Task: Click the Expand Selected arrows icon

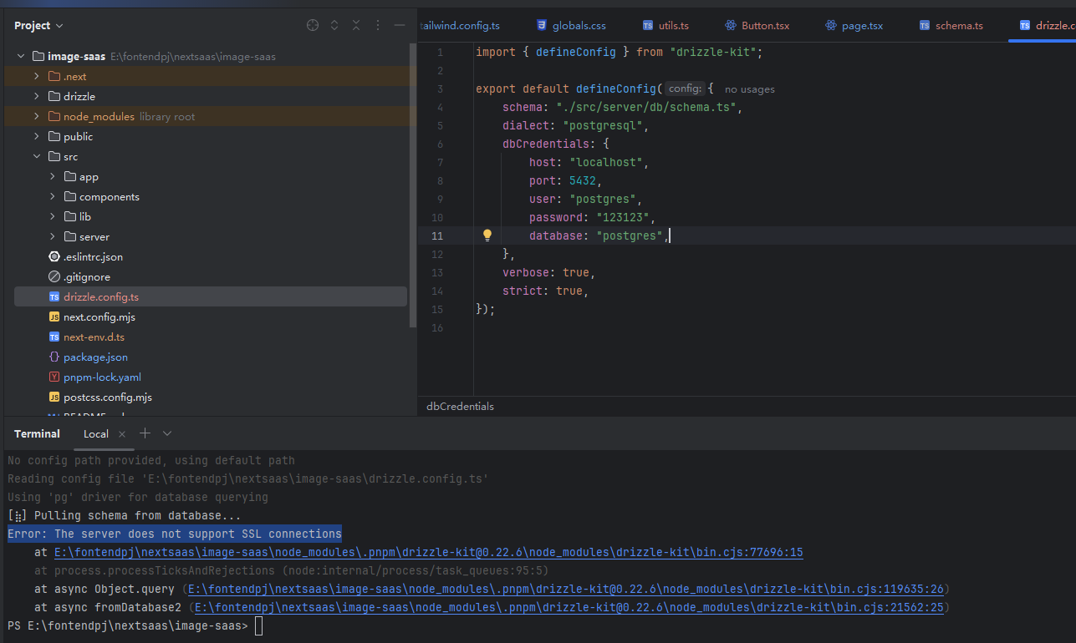Action: pos(334,25)
